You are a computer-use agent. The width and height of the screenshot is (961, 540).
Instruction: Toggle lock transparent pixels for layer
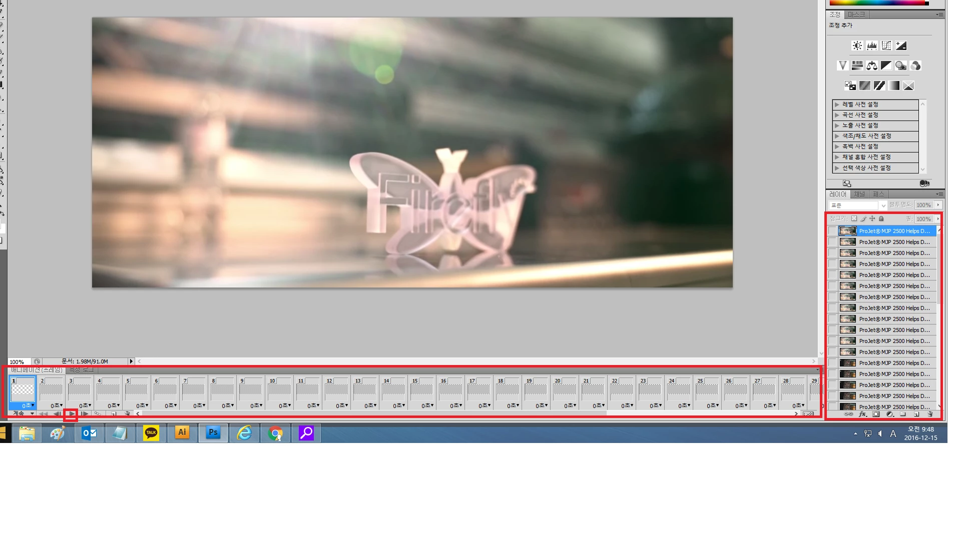[x=854, y=218]
